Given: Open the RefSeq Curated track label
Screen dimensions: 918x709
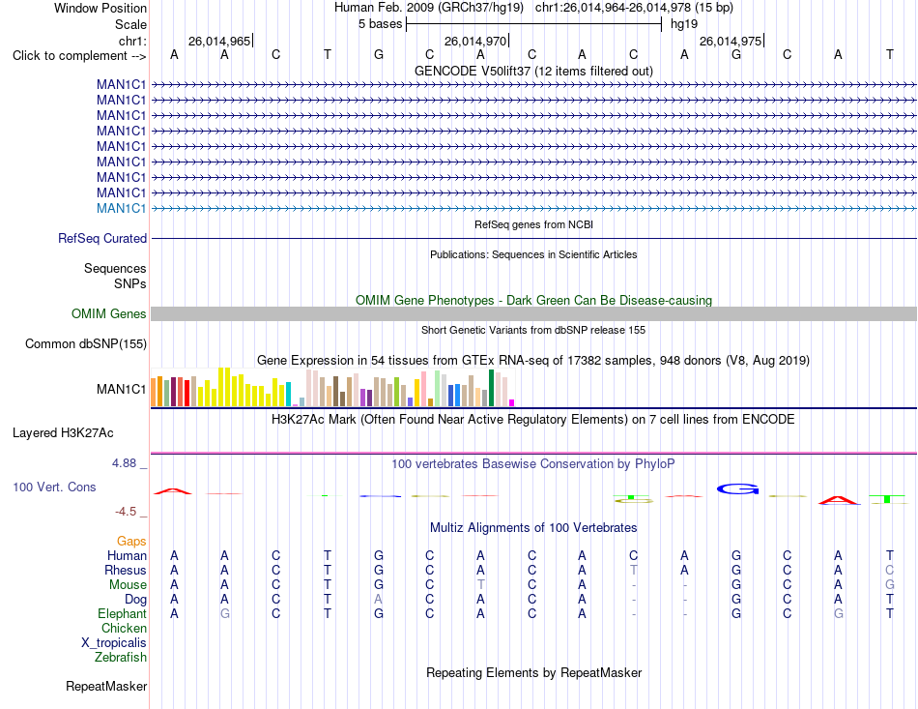Looking at the screenshot, I should click(101, 239).
